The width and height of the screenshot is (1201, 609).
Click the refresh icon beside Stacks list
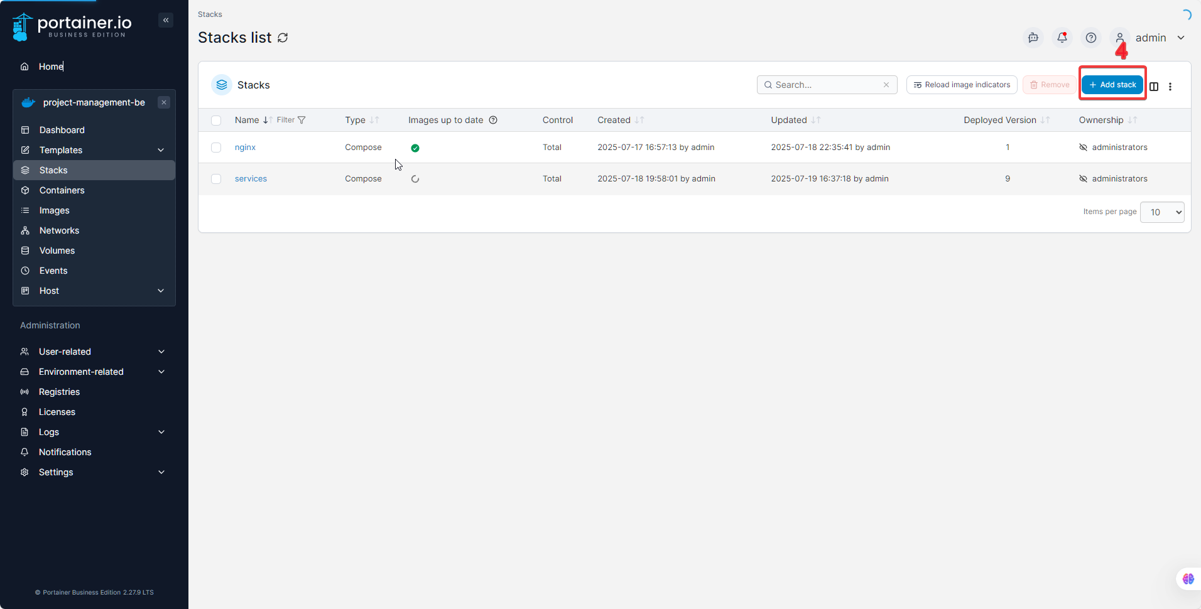point(283,38)
